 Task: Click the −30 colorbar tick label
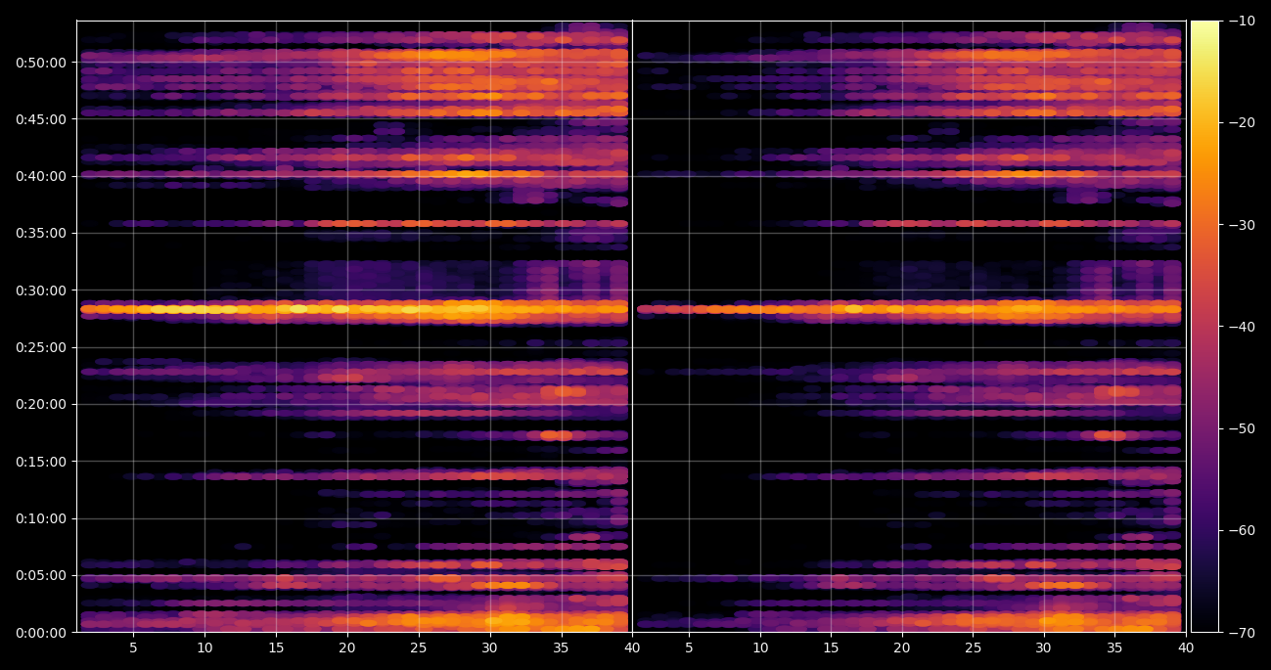click(1241, 225)
